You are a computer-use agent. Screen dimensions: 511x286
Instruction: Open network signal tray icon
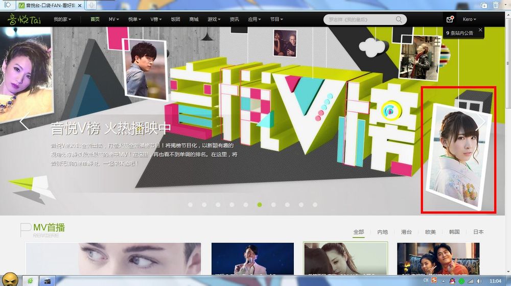tap(471, 281)
